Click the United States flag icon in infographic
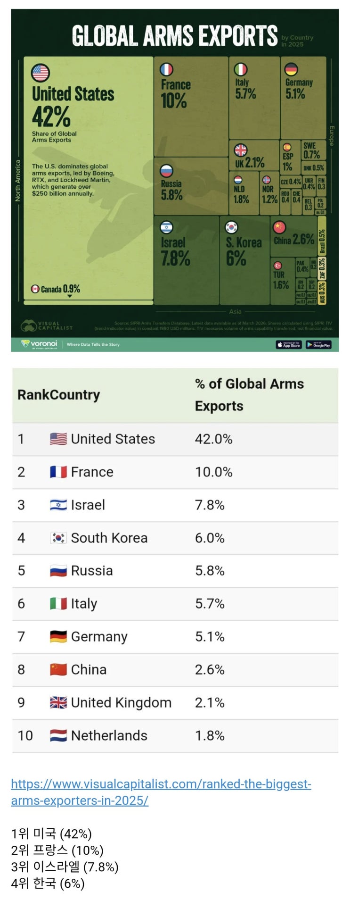The image size is (350, 900). pyautogui.click(x=41, y=73)
